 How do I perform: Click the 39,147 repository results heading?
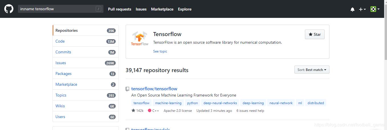pyautogui.click(x=157, y=70)
